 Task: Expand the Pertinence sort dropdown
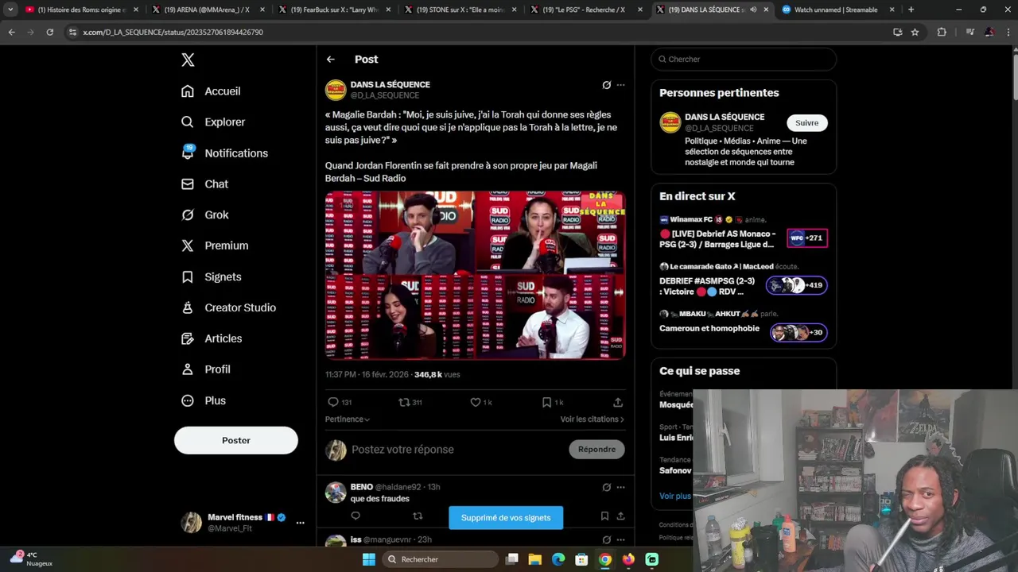(348, 419)
